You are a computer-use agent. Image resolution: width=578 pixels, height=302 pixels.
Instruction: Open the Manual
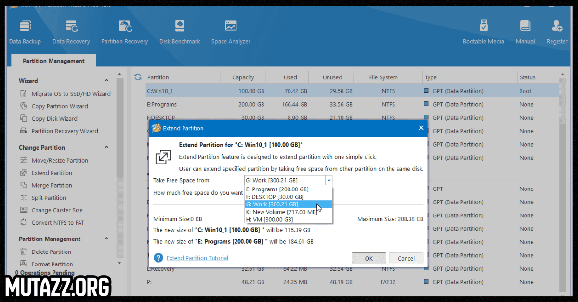pyautogui.click(x=525, y=30)
